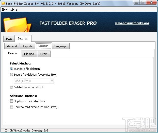Maximize the application window

click(x=143, y=3)
